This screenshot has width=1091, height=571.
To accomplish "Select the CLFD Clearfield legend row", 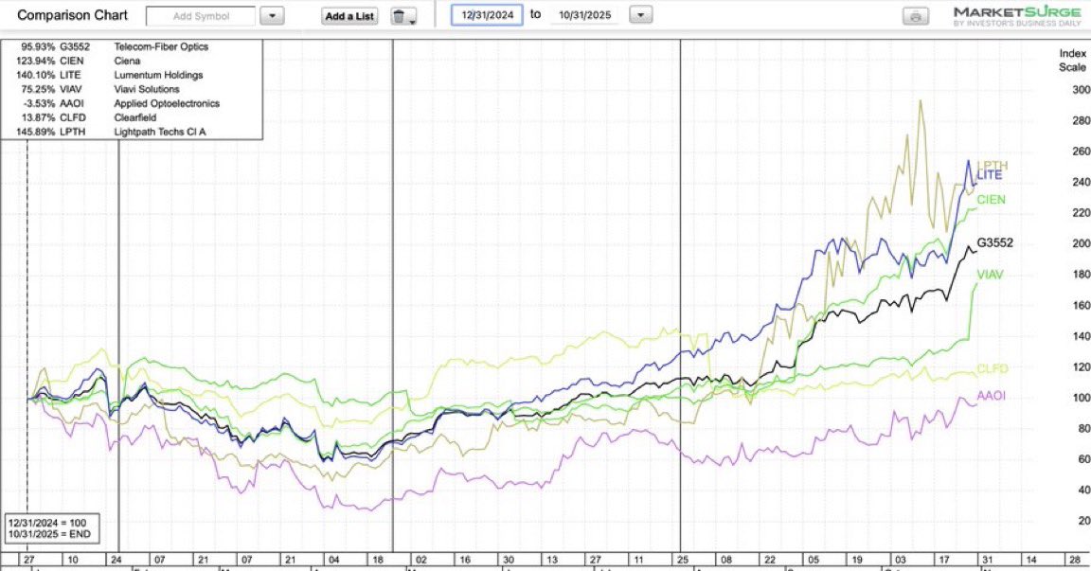I will 88,117.
